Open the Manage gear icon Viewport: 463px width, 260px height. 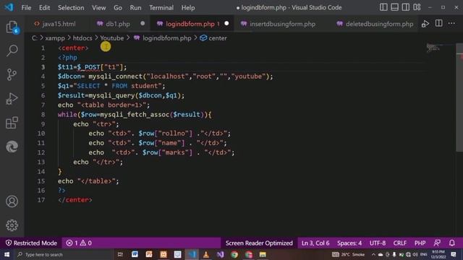(12, 225)
